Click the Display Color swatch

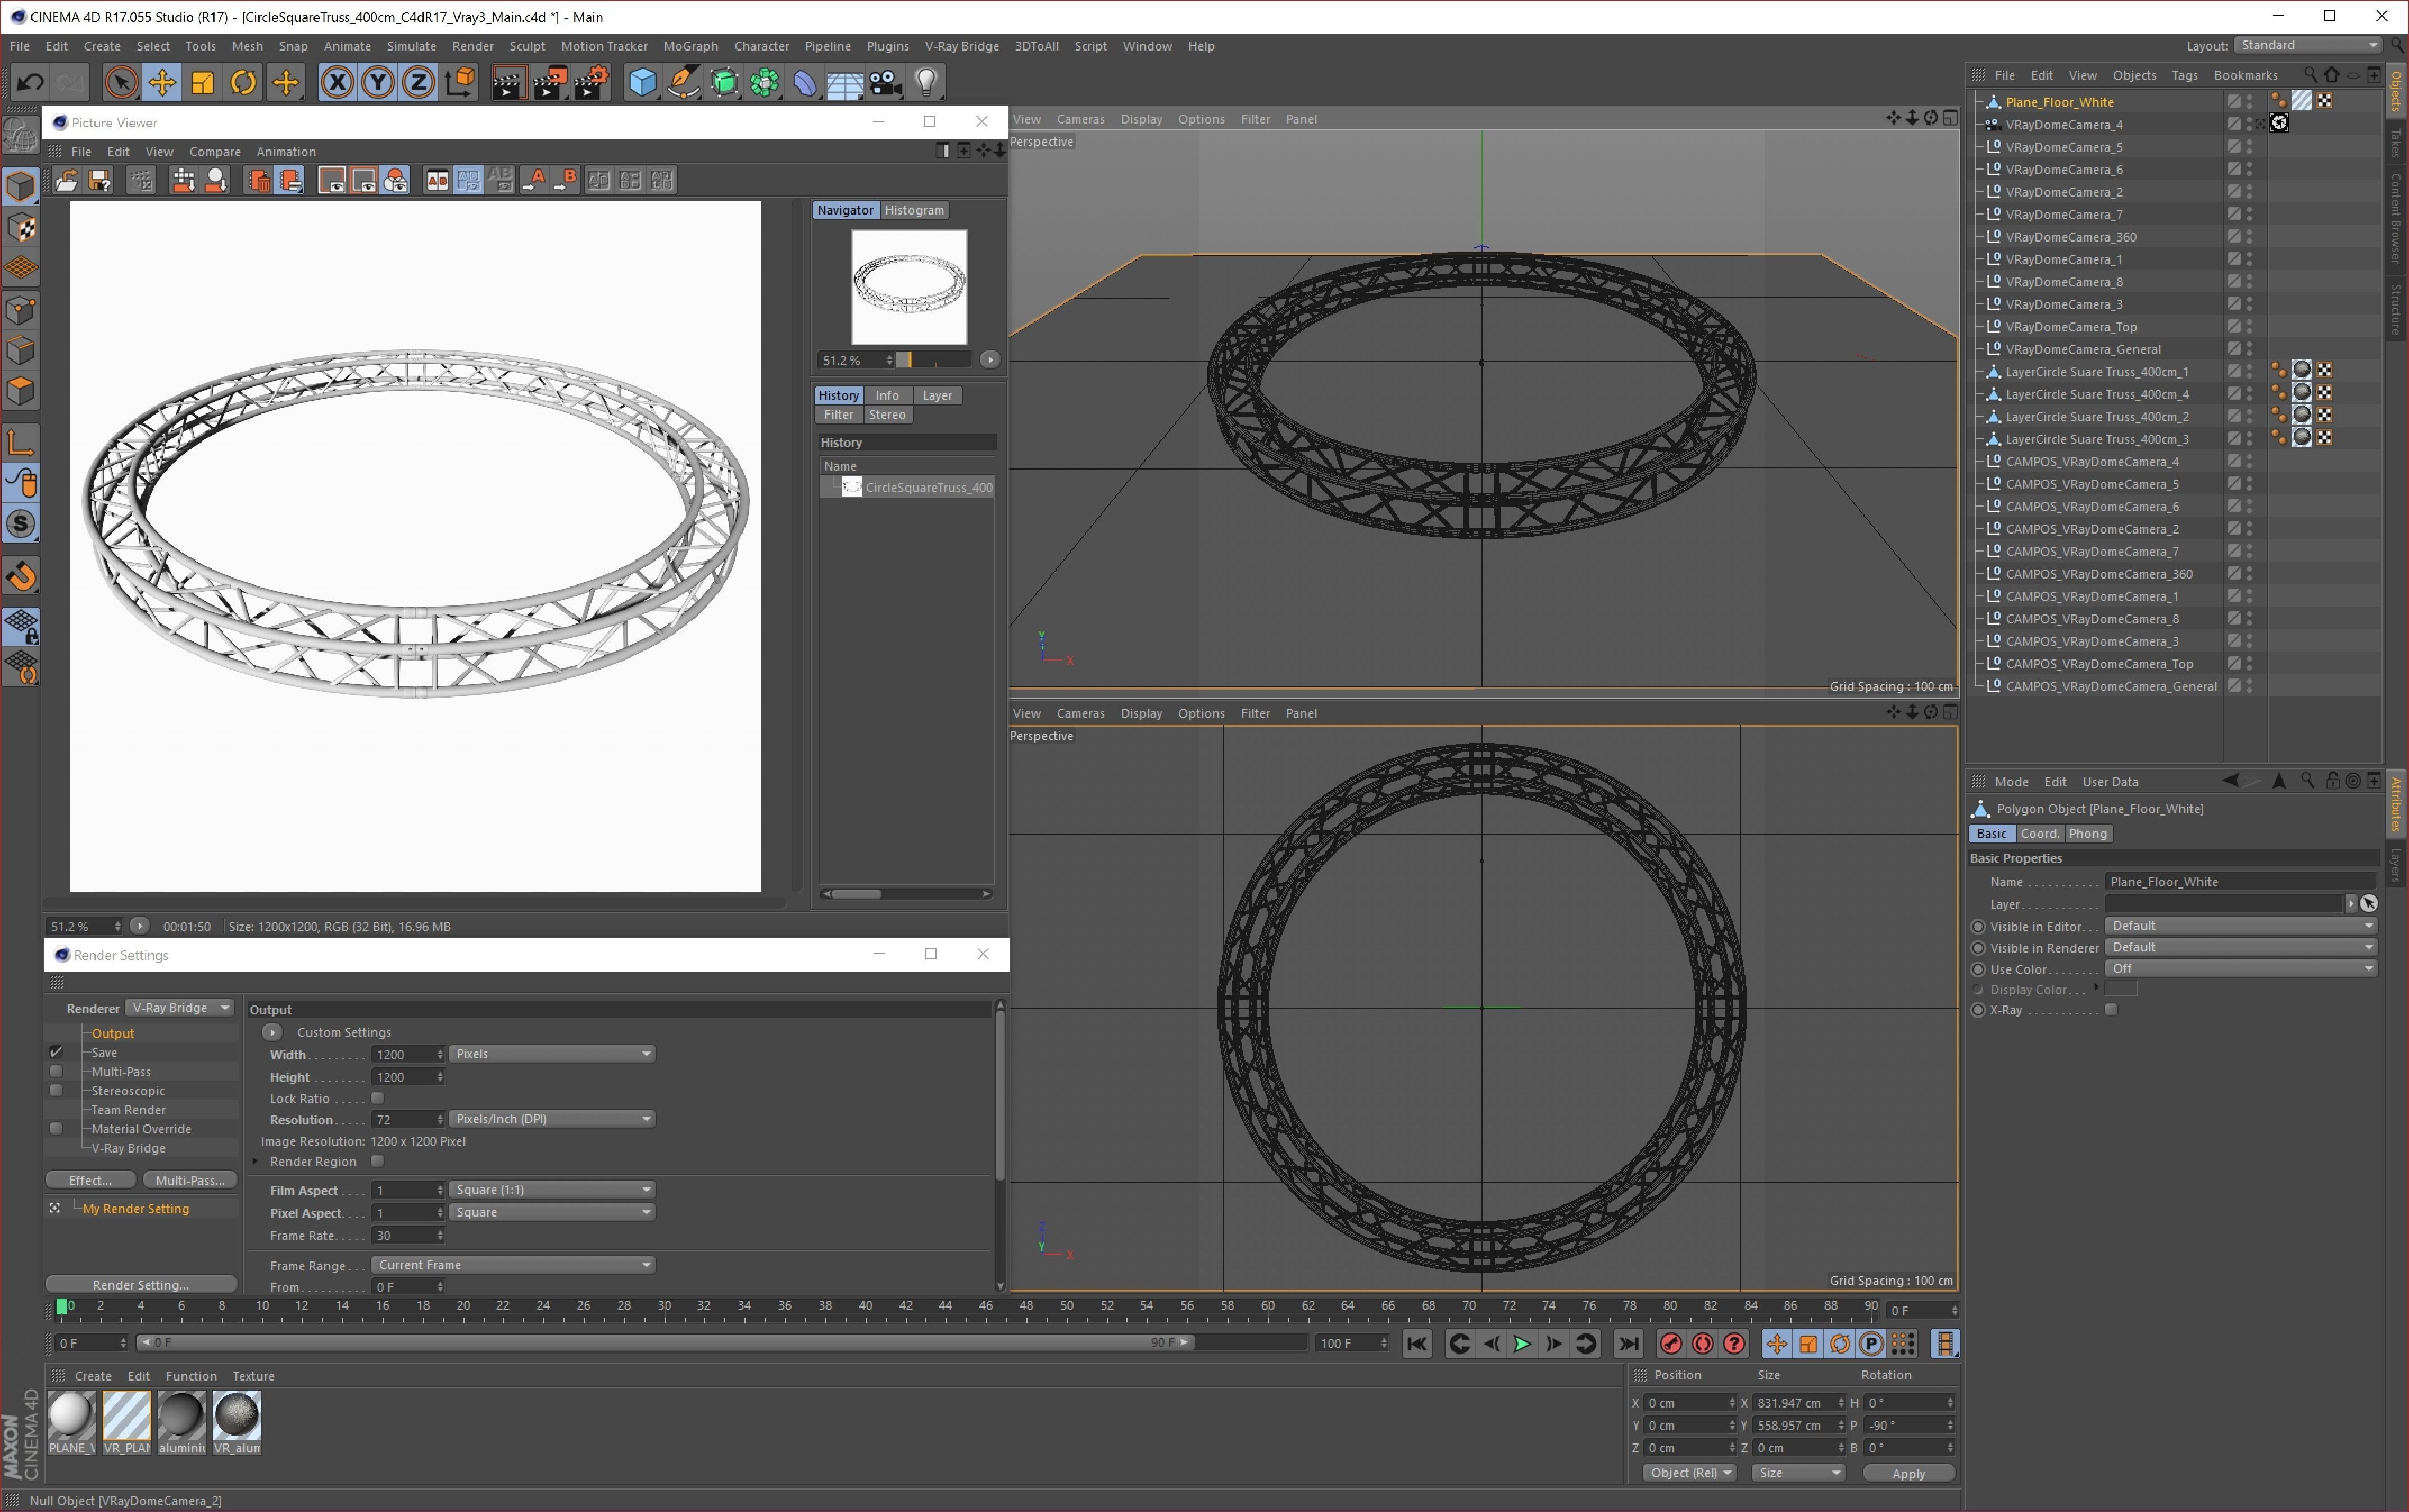coord(2120,989)
